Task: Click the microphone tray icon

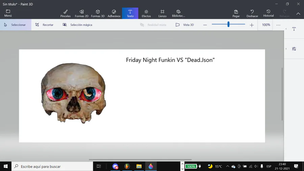Action: click(x=262, y=166)
